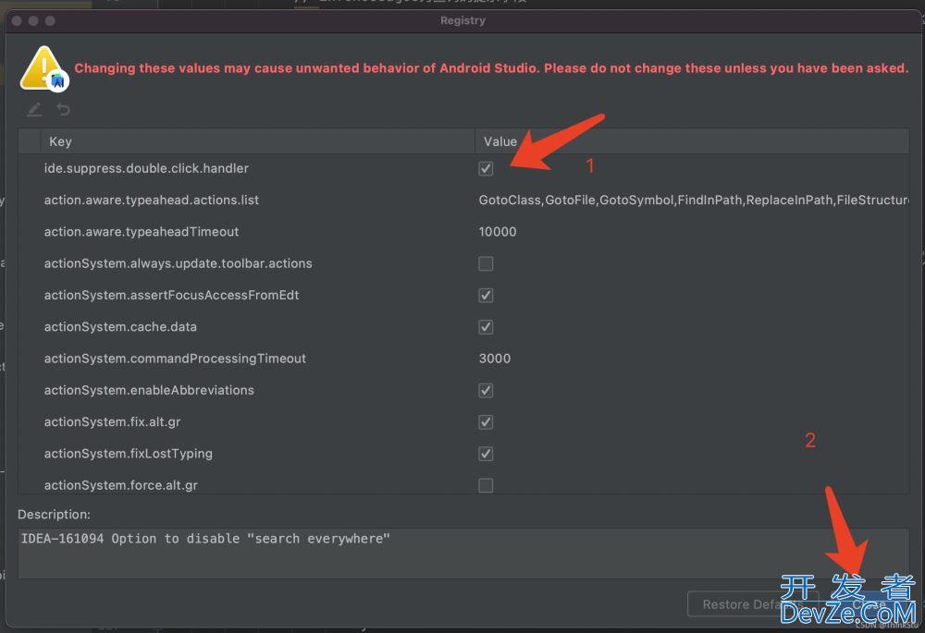Select the actionSystem.fixLostTyping key
This screenshot has height=633, width=925.
pyautogui.click(x=128, y=454)
